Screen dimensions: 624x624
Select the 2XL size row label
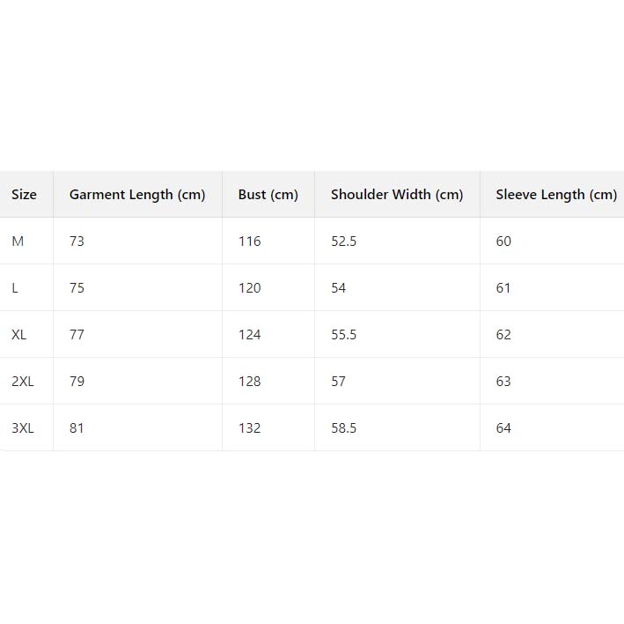click(23, 382)
